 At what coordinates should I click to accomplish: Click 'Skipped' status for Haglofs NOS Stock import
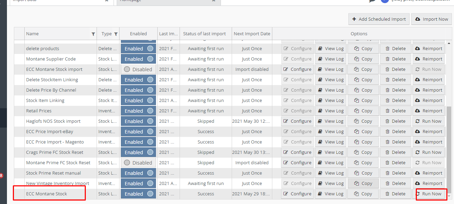coord(206,121)
